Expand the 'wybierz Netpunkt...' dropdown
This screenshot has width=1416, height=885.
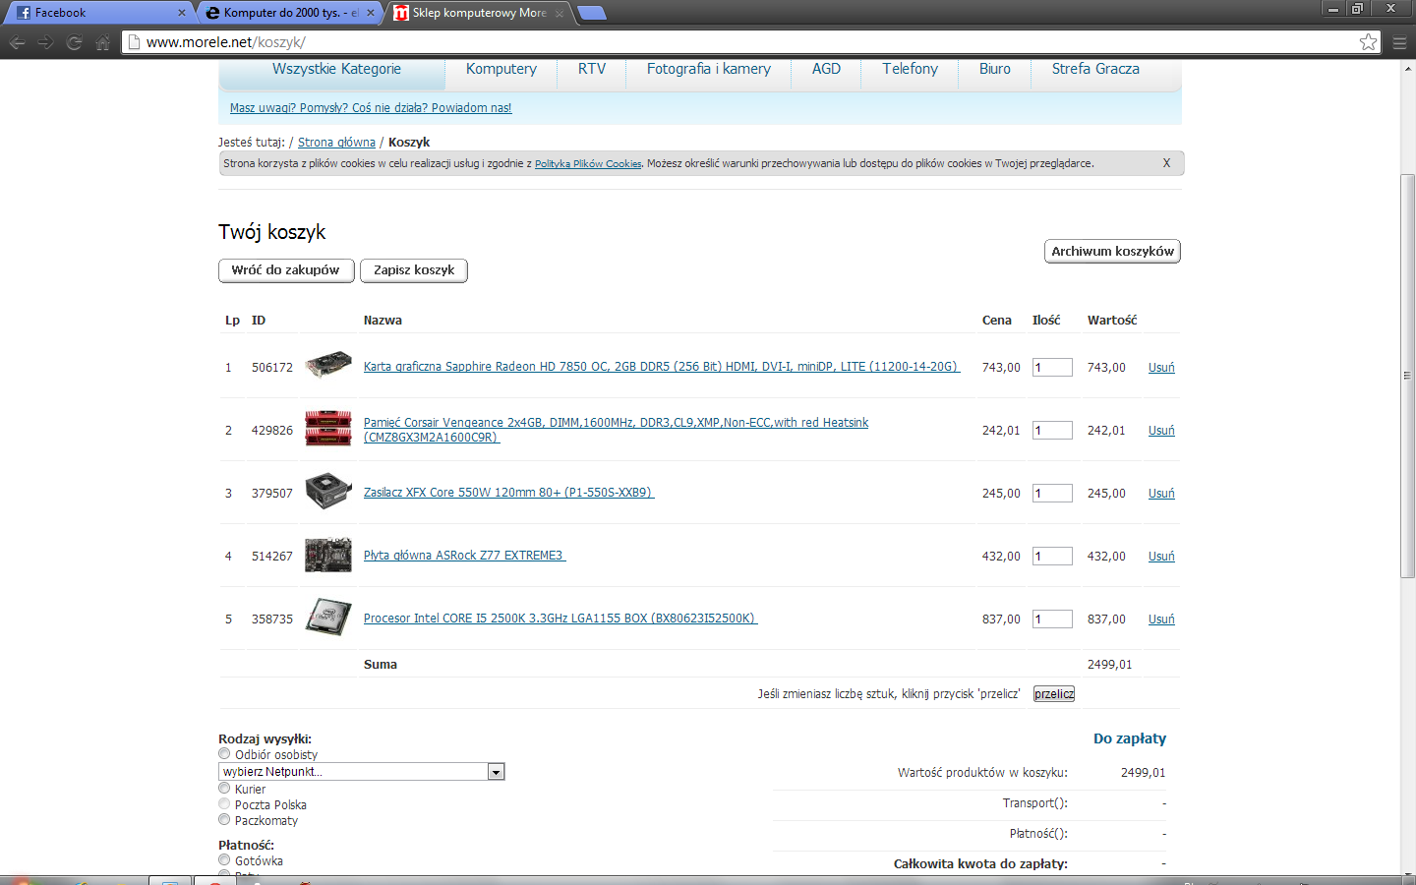pos(362,772)
